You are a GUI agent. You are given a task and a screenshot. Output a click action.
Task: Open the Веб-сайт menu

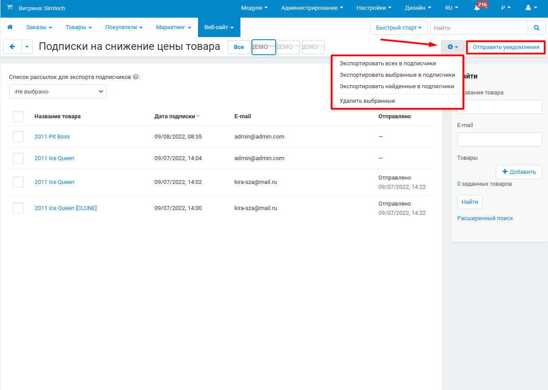[219, 27]
